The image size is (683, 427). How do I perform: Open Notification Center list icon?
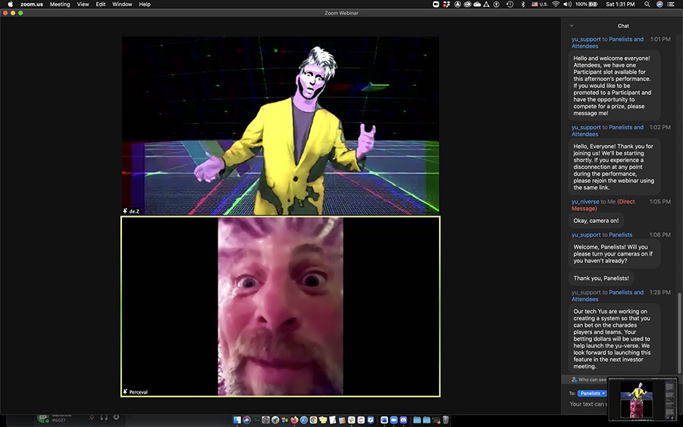[x=672, y=5]
